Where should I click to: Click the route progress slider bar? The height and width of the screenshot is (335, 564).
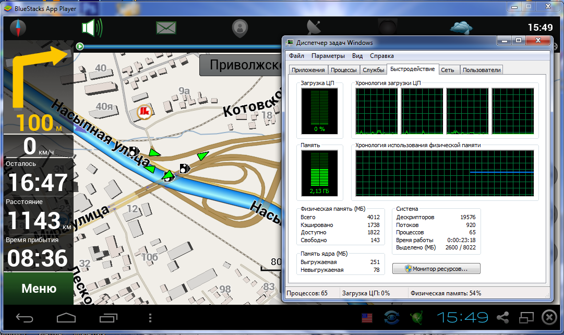click(x=184, y=46)
